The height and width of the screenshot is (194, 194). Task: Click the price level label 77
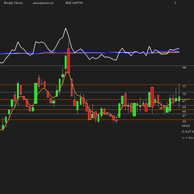[184, 87]
